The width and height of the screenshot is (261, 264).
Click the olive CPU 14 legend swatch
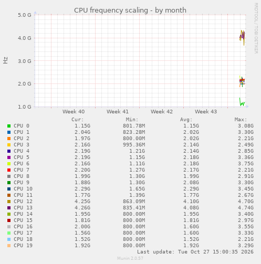tap(9, 214)
